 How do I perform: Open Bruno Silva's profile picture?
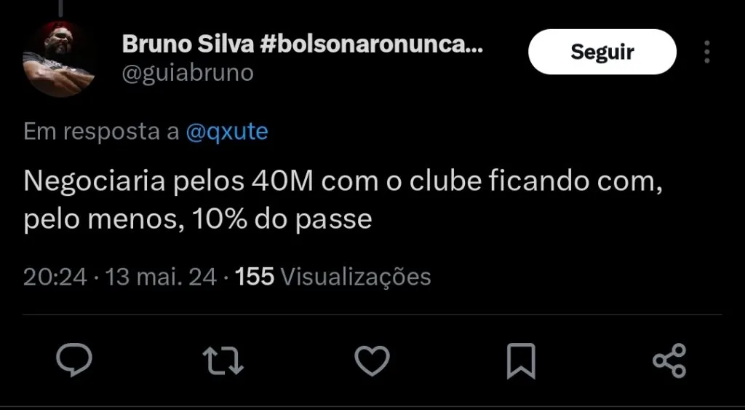point(57,58)
